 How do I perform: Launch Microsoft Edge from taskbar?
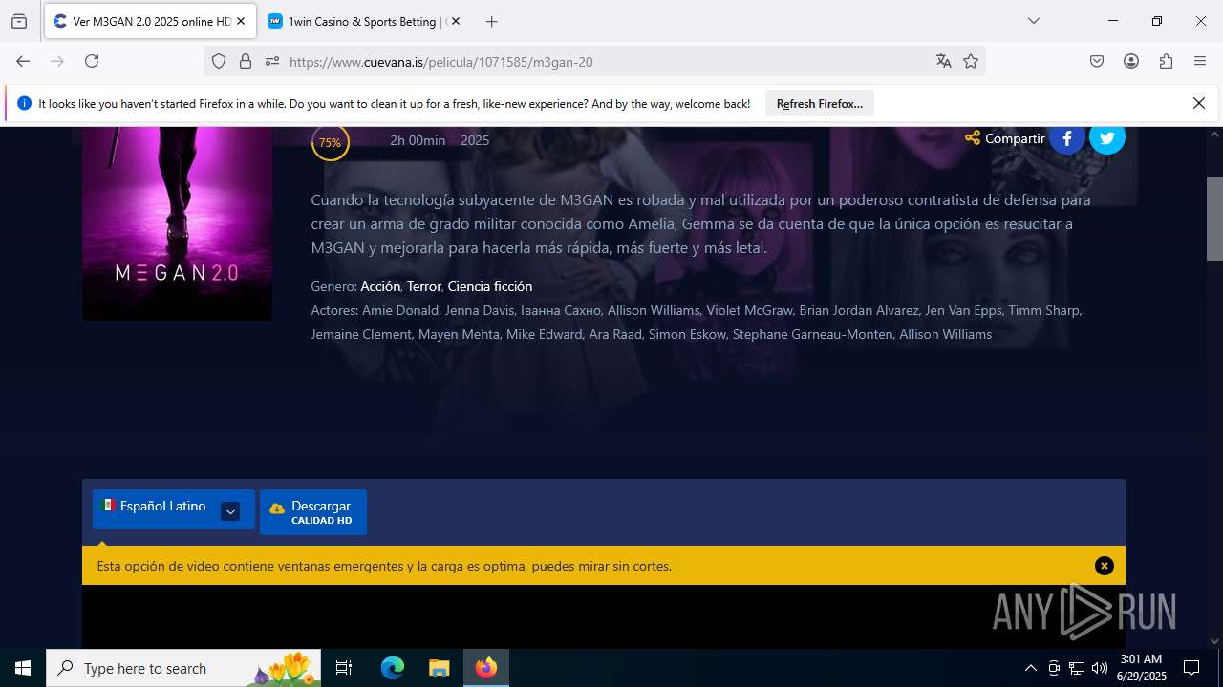tap(393, 668)
